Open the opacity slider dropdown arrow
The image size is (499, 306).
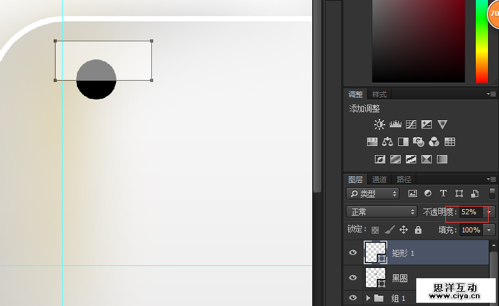pos(490,212)
